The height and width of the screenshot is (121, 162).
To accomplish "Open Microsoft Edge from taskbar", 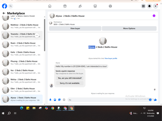I will click(22, 108).
